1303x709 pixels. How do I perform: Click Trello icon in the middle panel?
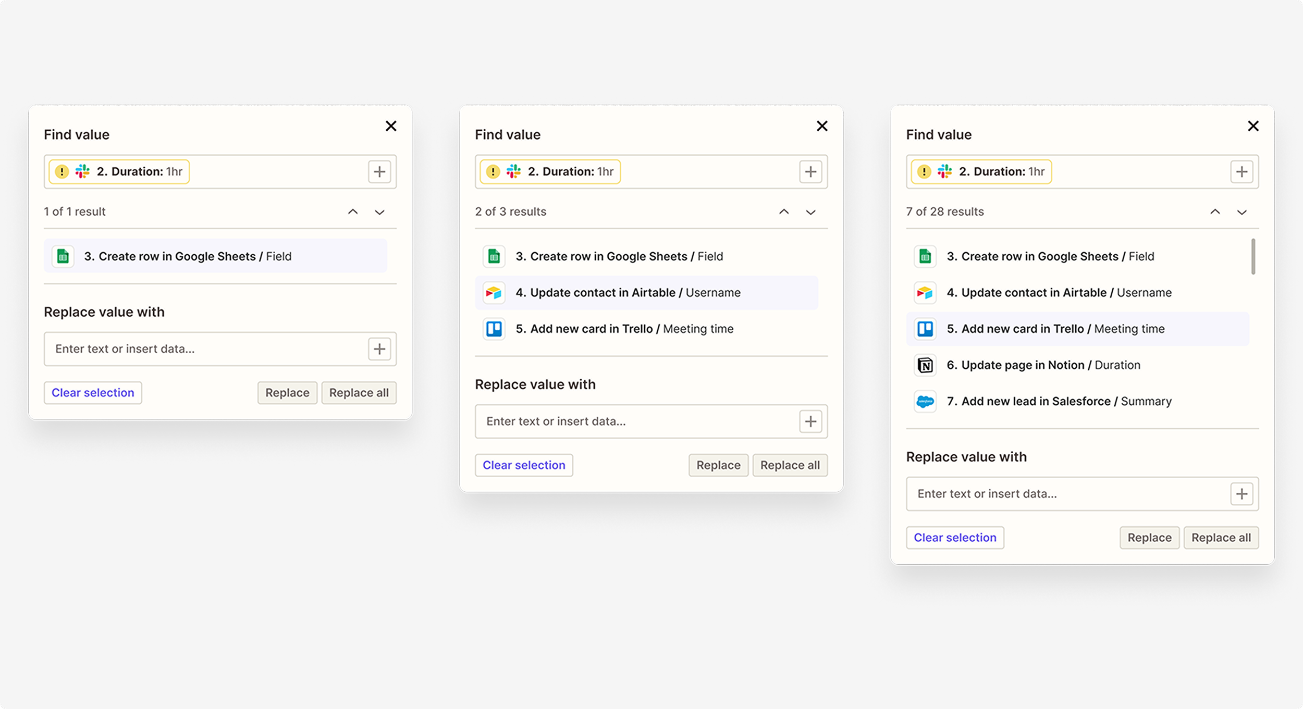pos(494,329)
